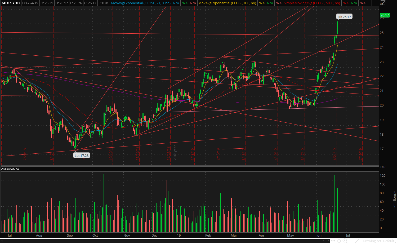Click the 7/19/19 expiration date marker

click(360, 154)
